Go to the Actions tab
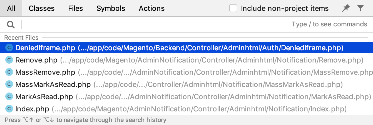Viewport: 373px width, 125px height. coord(152,8)
